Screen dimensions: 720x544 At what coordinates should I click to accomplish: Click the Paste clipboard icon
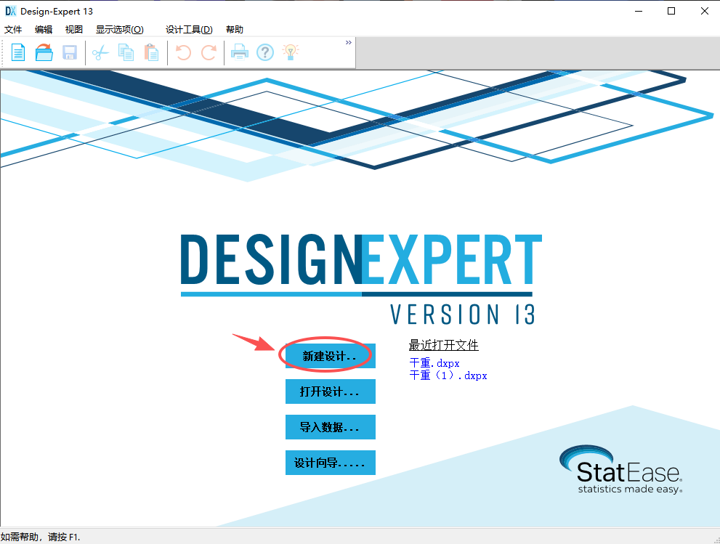point(152,52)
